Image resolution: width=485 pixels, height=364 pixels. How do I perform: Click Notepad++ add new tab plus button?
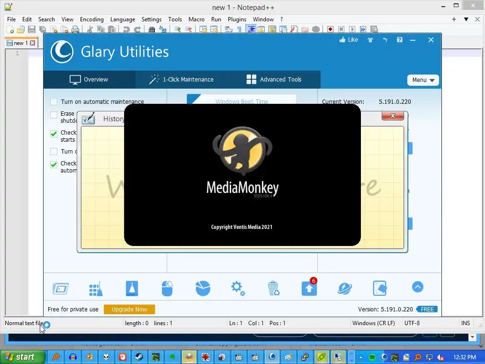[x=454, y=19]
